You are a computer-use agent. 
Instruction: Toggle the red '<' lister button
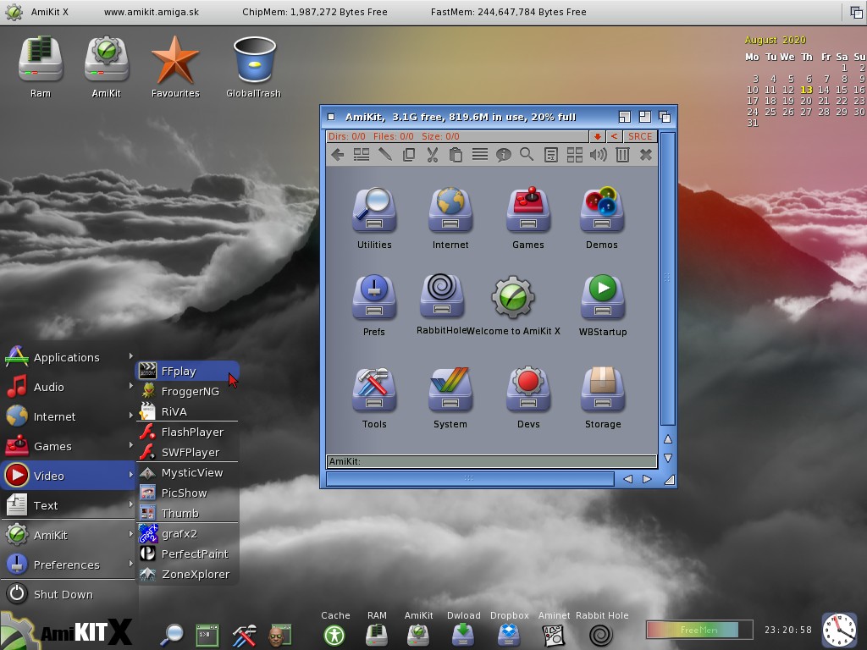pyautogui.click(x=614, y=136)
